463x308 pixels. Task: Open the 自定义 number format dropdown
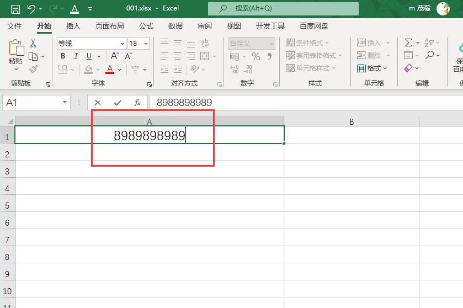[x=252, y=44]
